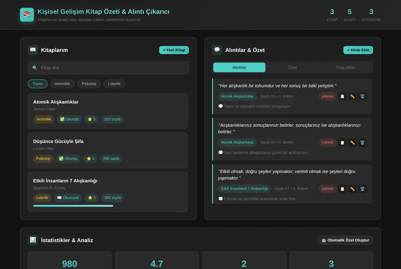The height and width of the screenshot is (269, 401).
Task: Click the note 'Geri besleme döngüsünün güzel bir açıklaması.'
Action: click(263, 153)
